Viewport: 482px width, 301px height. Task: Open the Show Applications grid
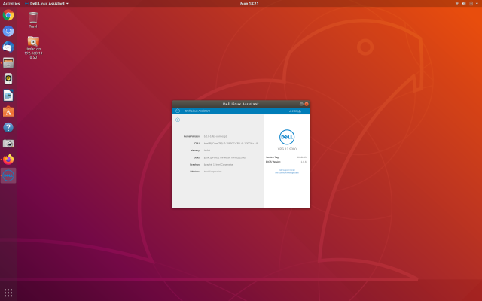coord(8,292)
